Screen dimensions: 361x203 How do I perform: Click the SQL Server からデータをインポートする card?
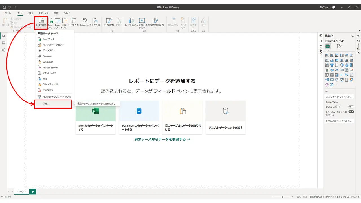coord(139,118)
